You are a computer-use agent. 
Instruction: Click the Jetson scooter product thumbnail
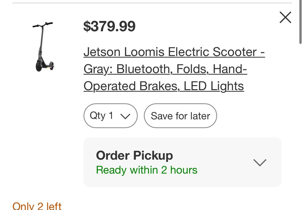click(x=43, y=46)
